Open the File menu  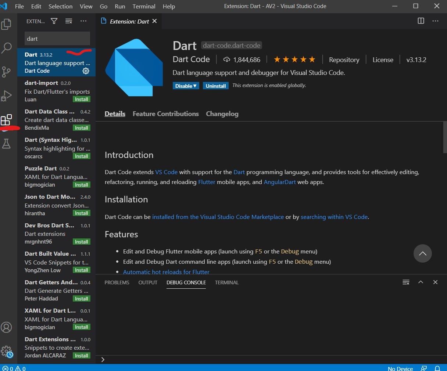[19, 6]
